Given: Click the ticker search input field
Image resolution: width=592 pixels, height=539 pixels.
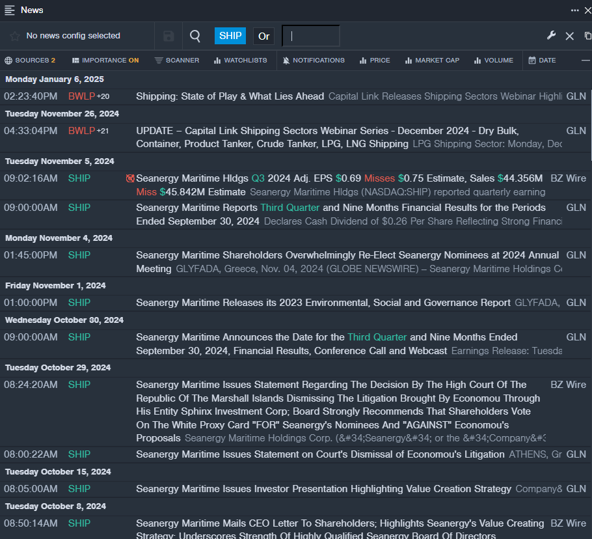Looking at the screenshot, I should coord(311,36).
